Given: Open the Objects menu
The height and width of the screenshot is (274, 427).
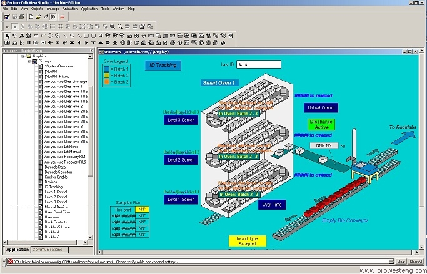Looking at the screenshot, I should 37,9.
